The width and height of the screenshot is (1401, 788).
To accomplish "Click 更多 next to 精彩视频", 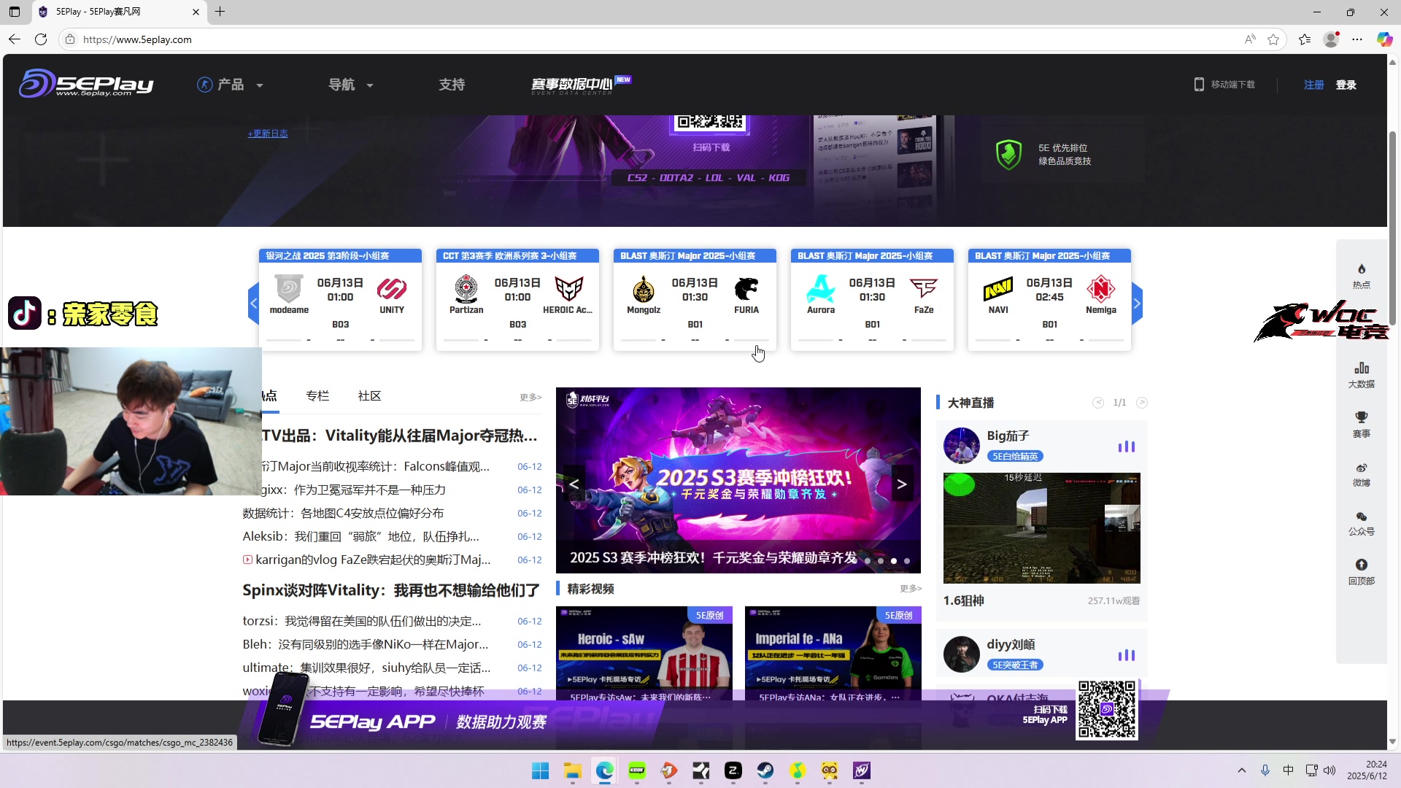I will 911,588.
